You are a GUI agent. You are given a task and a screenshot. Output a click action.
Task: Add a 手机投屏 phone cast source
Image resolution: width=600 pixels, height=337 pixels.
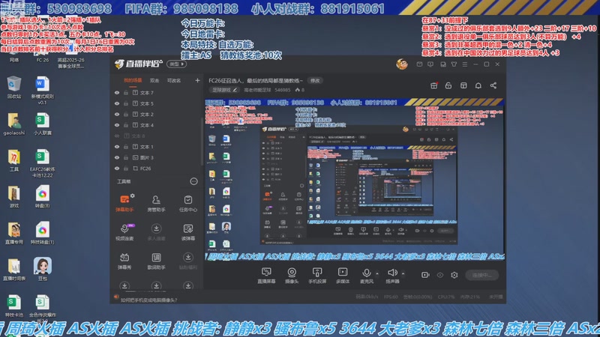pos(317,275)
